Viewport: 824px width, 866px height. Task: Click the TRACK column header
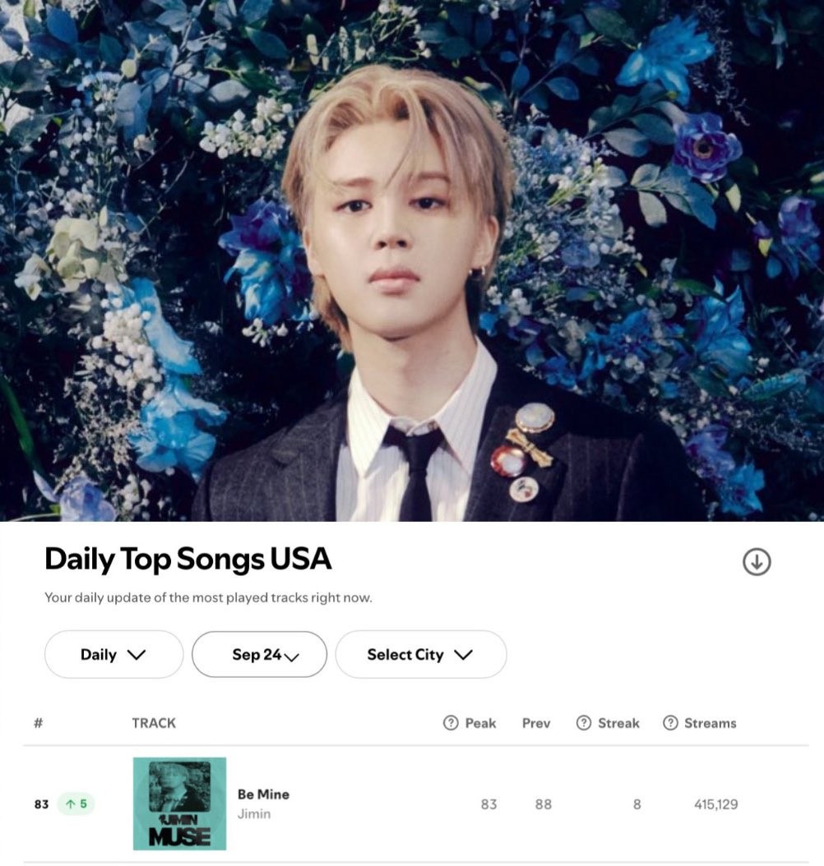click(x=154, y=723)
